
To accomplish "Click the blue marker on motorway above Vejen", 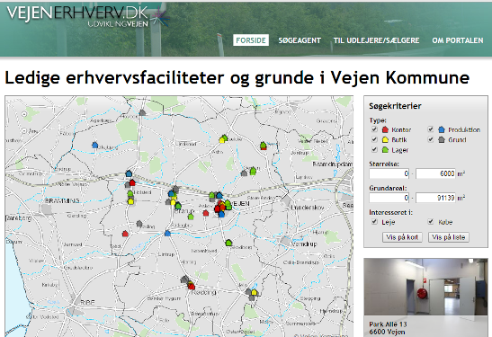I will [219, 195].
